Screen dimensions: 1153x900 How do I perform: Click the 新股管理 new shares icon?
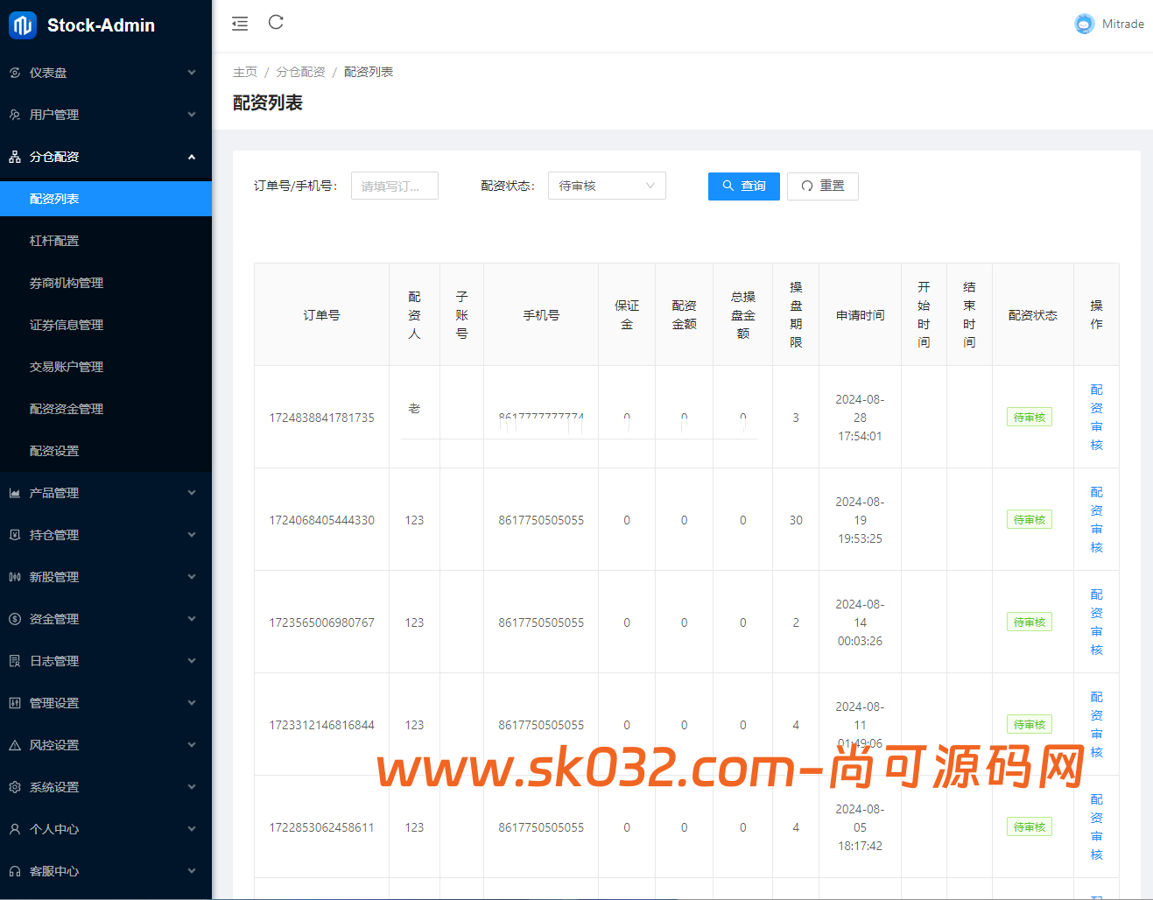pos(14,576)
